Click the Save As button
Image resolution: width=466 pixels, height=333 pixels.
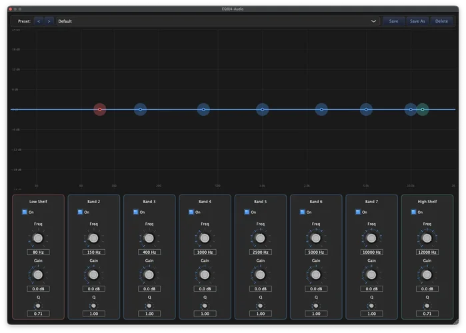pyautogui.click(x=417, y=21)
